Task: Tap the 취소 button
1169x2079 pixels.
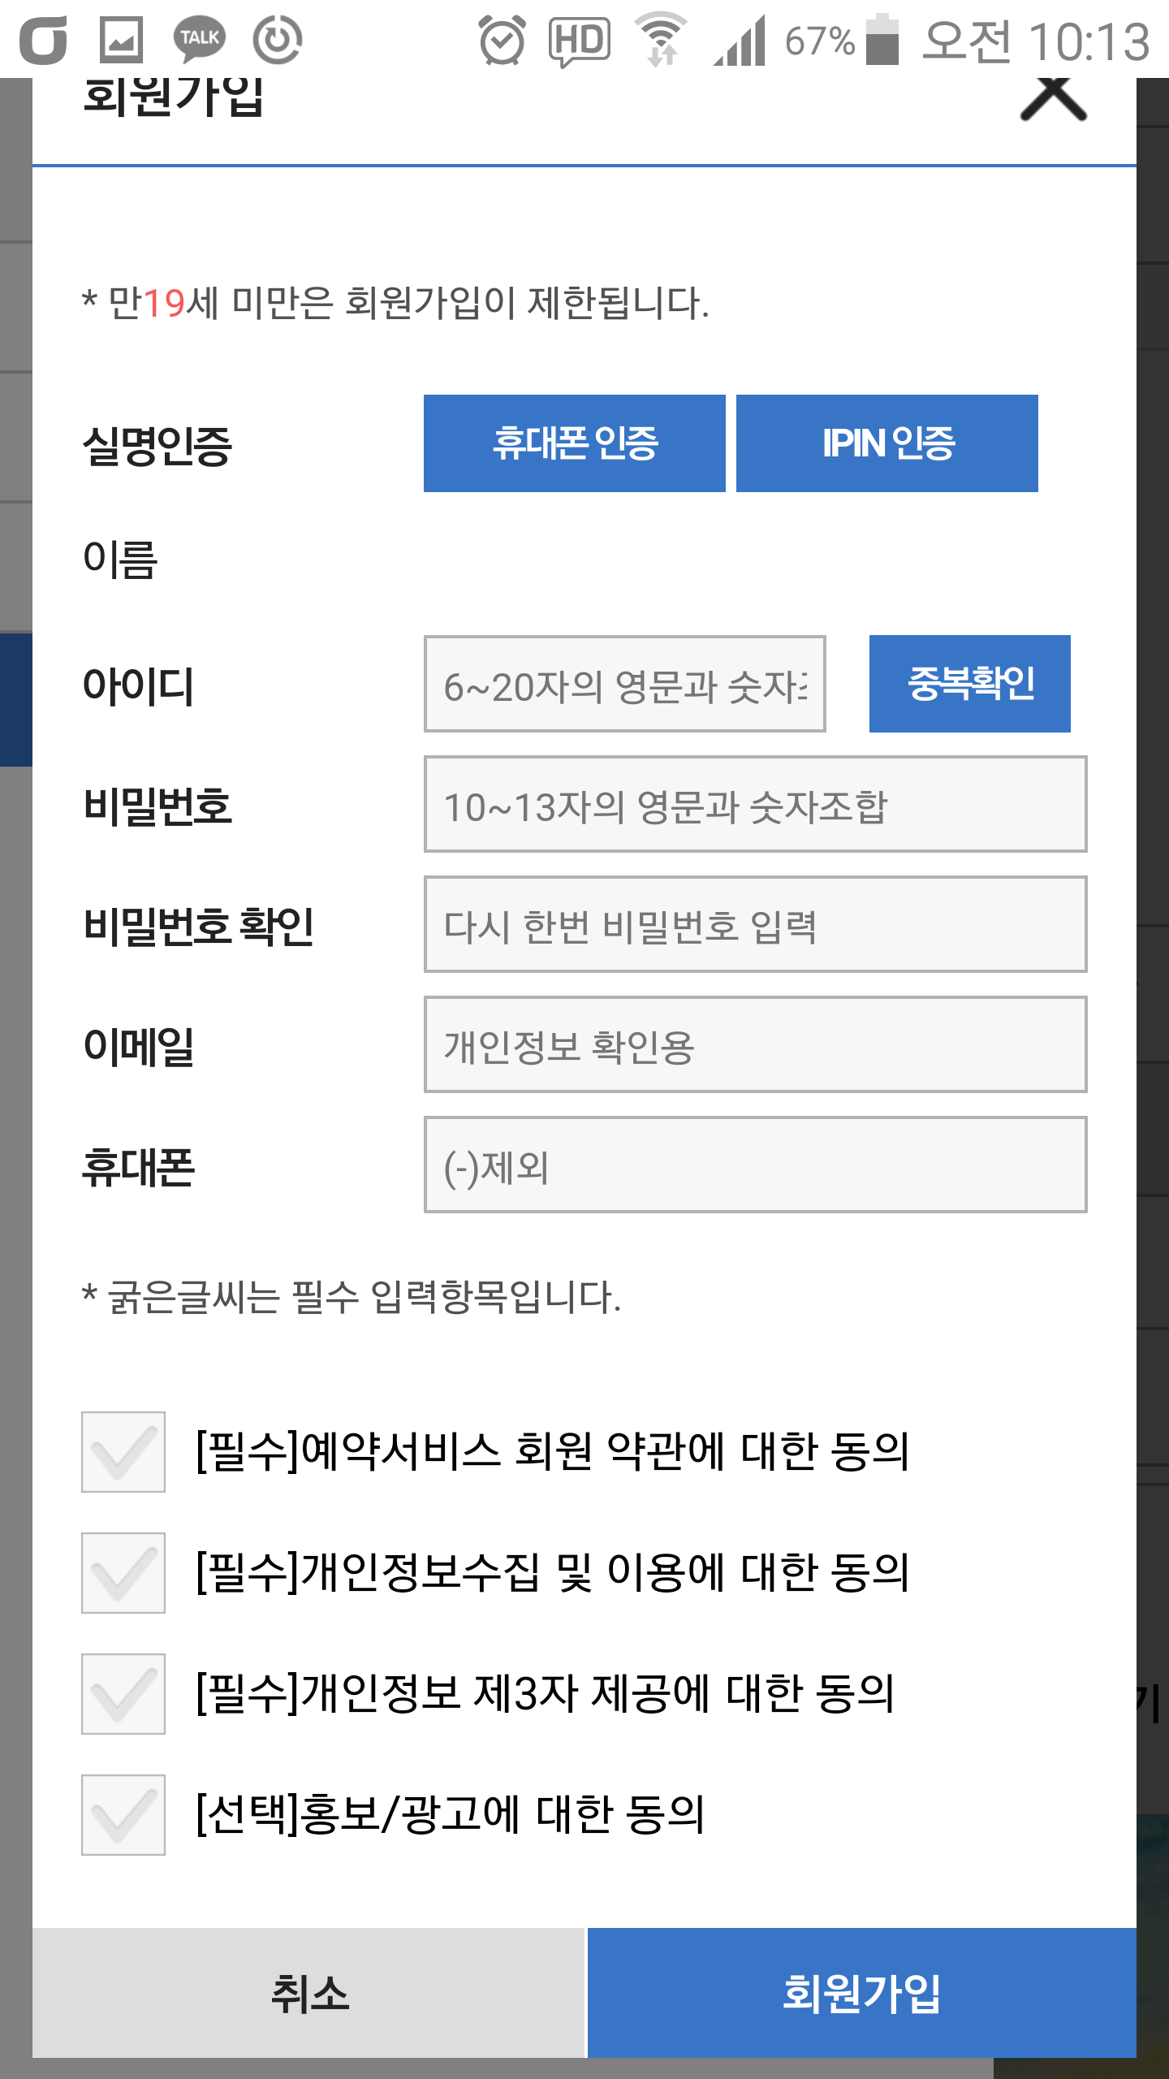Action: point(309,1992)
